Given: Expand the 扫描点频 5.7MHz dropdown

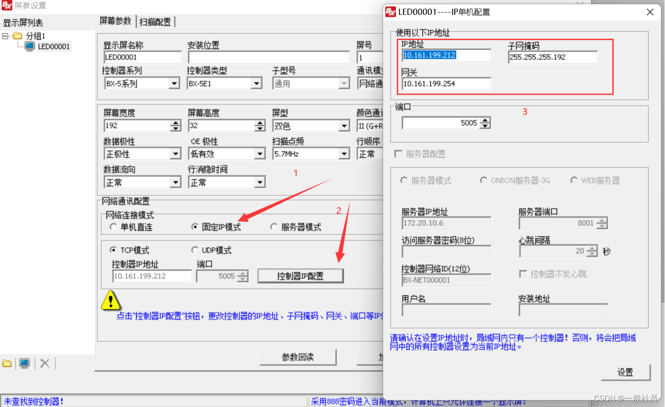Looking at the screenshot, I should (344, 154).
